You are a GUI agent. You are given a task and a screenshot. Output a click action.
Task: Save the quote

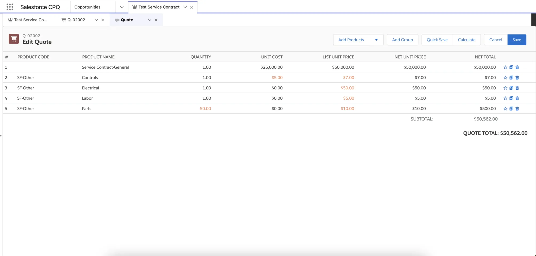click(x=517, y=40)
